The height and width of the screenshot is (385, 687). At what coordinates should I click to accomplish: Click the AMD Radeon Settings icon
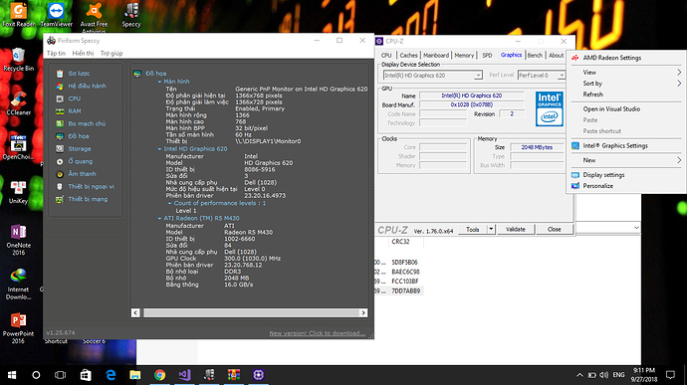click(x=575, y=58)
